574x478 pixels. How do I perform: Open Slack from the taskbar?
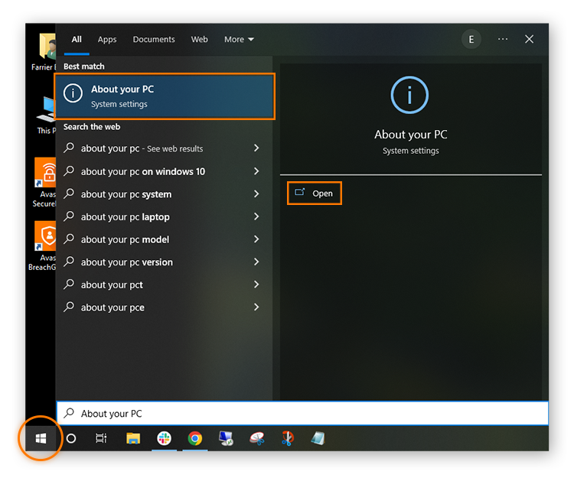(x=164, y=438)
